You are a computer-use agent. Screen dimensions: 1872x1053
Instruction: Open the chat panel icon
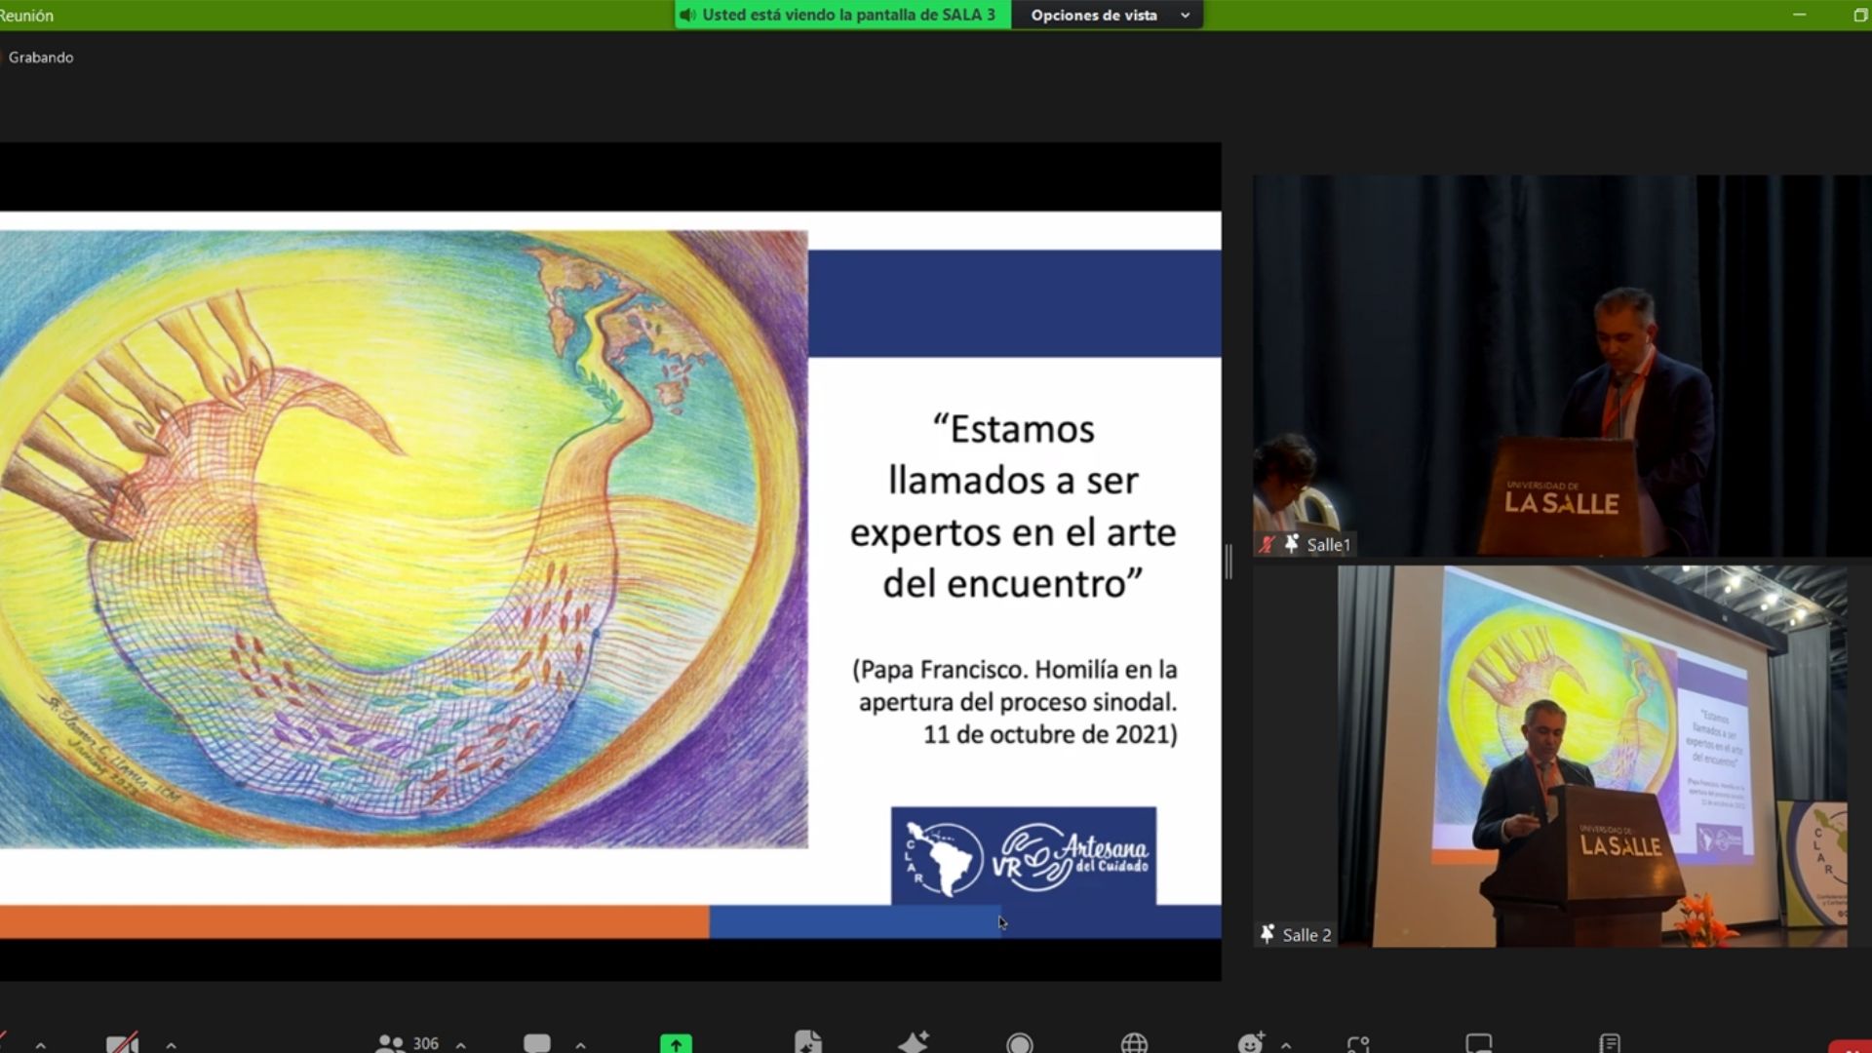coord(536,1043)
